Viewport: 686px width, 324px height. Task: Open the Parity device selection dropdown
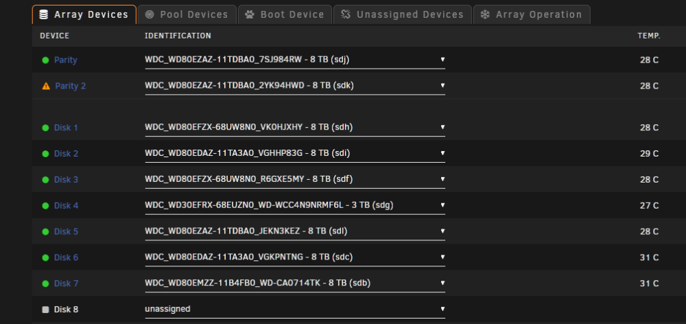(x=295, y=60)
